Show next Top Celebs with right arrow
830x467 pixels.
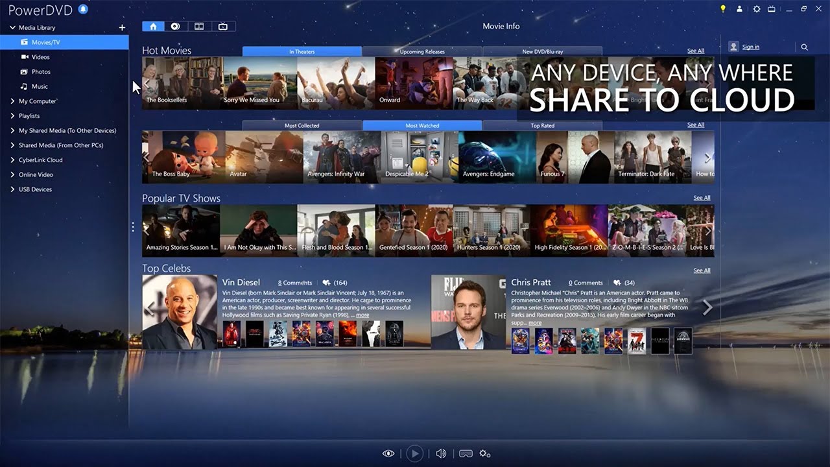click(x=707, y=308)
